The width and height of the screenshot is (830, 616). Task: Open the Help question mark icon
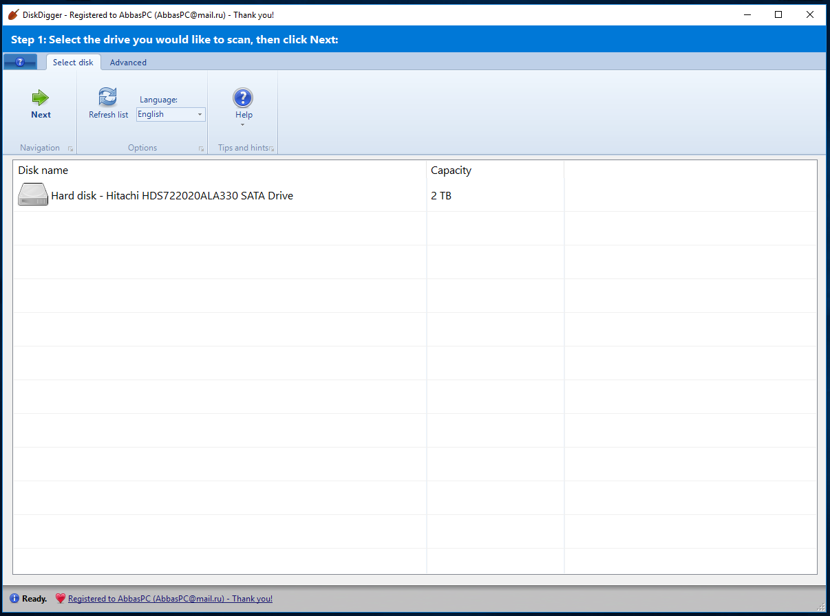[x=243, y=98]
